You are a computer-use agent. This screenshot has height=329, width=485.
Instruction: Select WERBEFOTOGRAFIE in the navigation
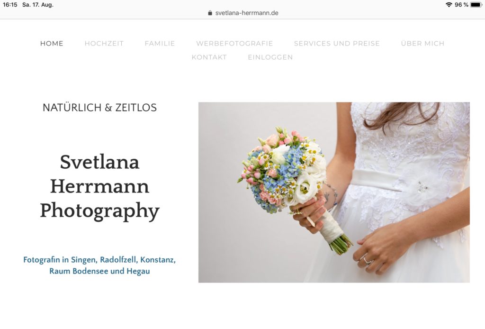coord(234,43)
